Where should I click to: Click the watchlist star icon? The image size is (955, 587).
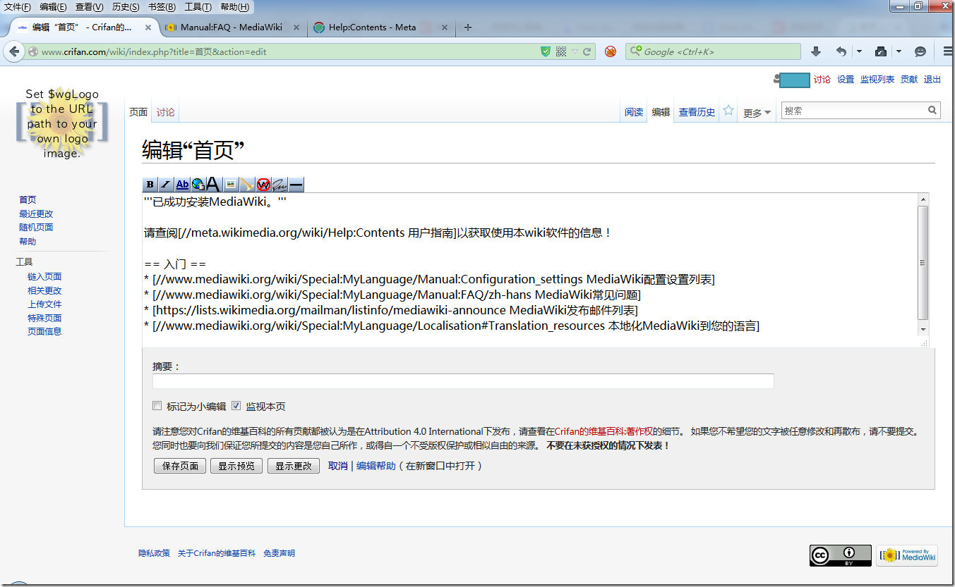(x=728, y=111)
